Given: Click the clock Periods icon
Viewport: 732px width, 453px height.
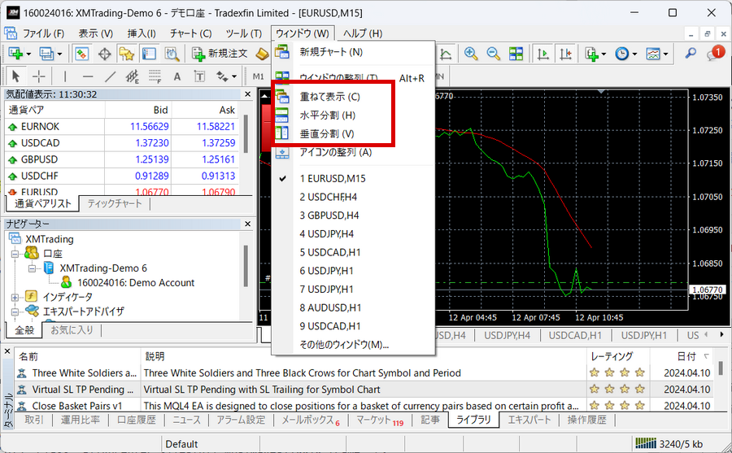Looking at the screenshot, I should [622, 54].
